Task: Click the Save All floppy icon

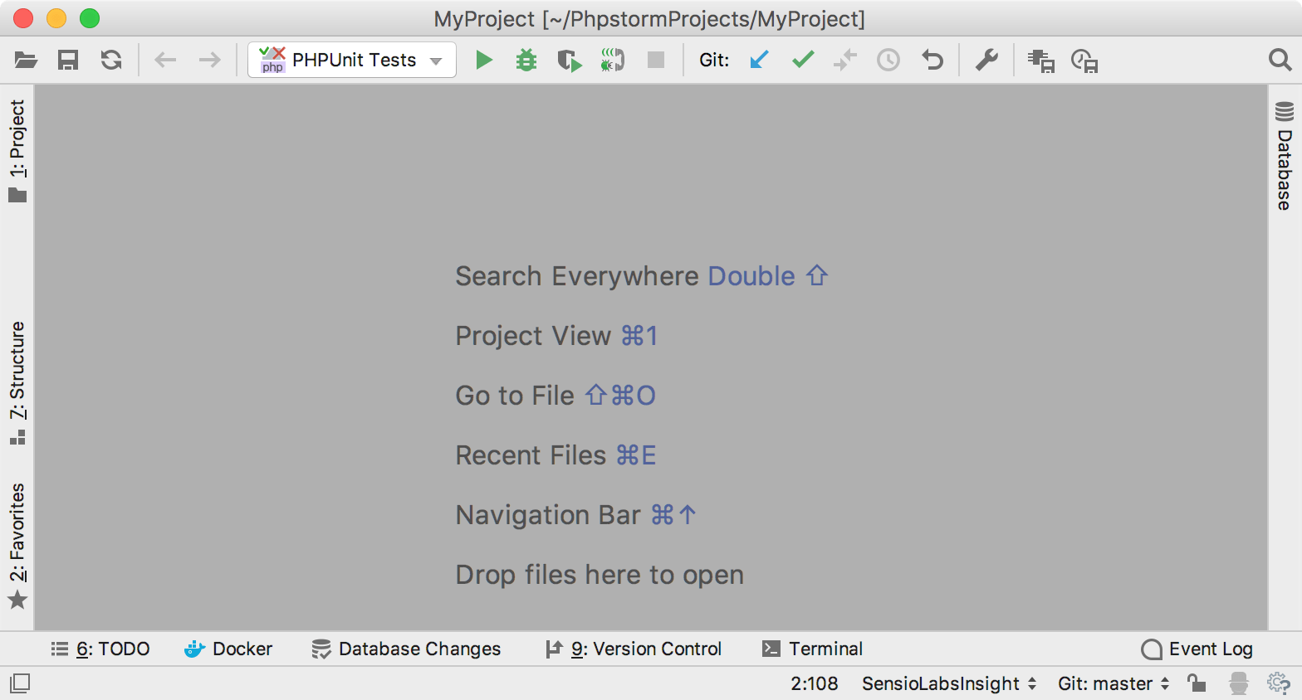Action: point(68,60)
